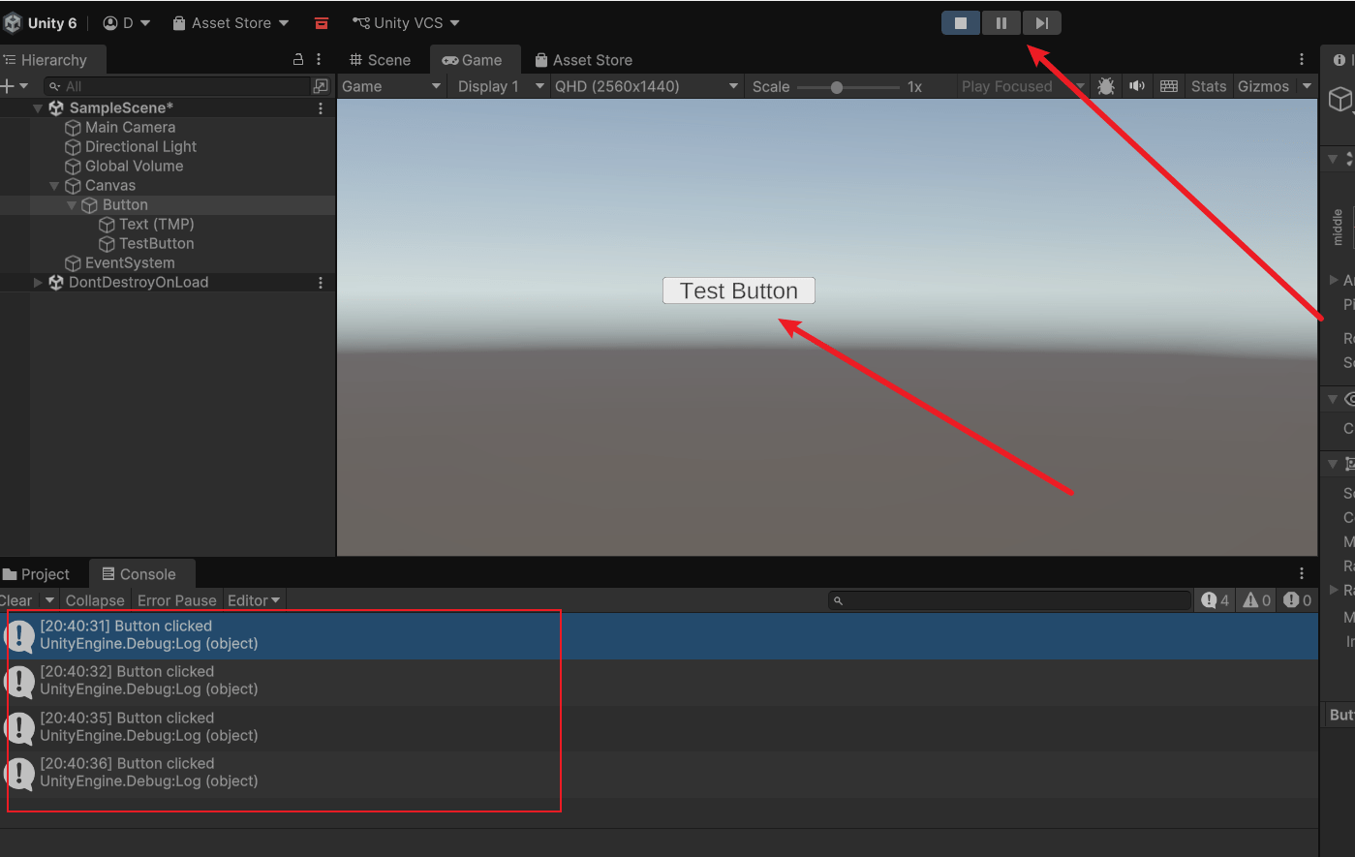This screenshot has width=1355, height=857.
Task: Toggle Stats overlay in the Game view
Action: click(x=1208, y=86)
